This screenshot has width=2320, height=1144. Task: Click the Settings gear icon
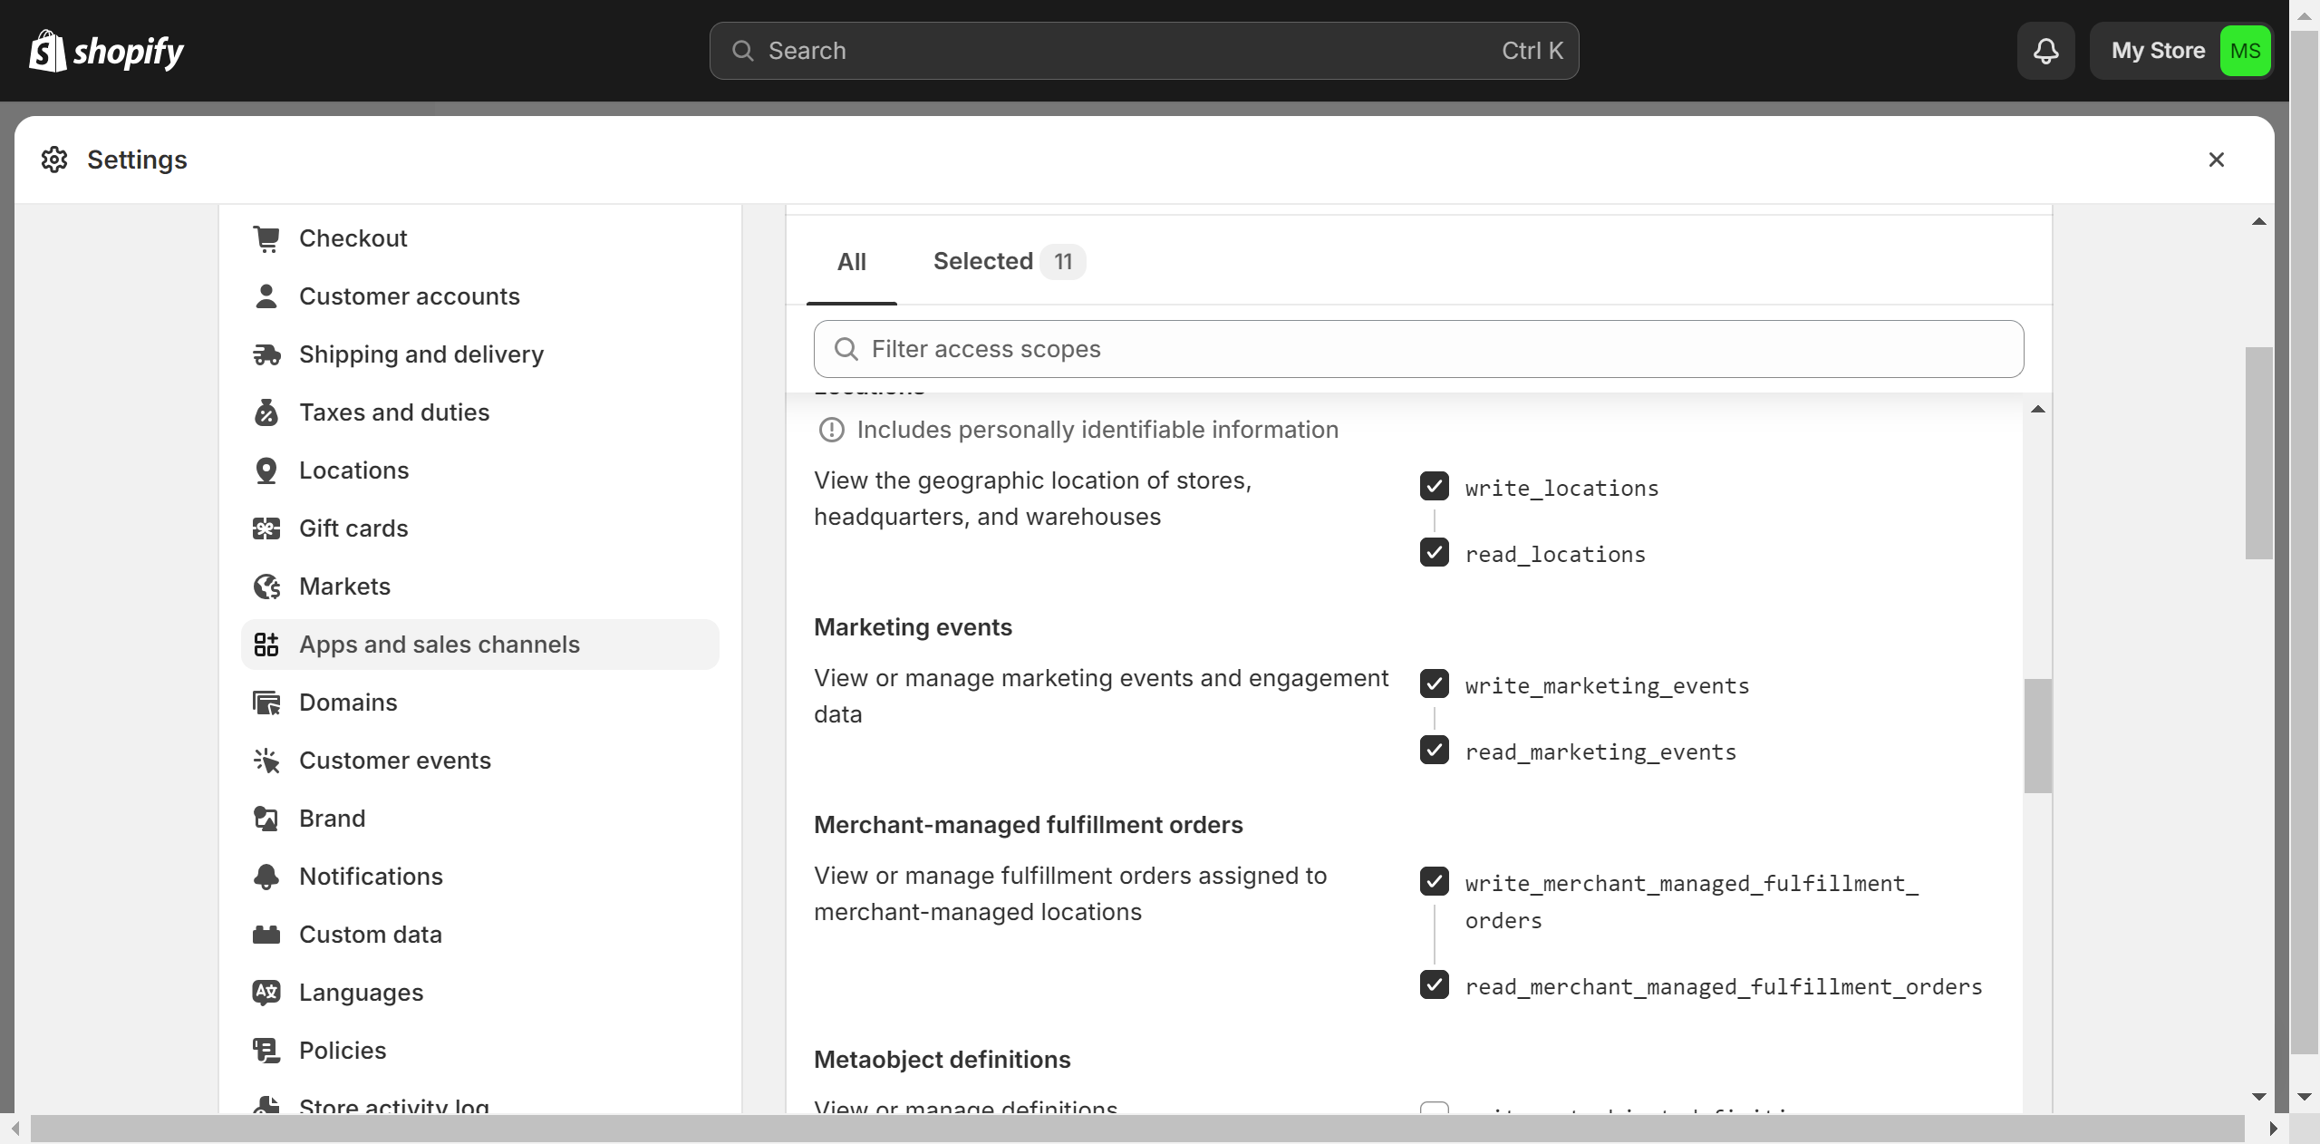tap(54, 160)
